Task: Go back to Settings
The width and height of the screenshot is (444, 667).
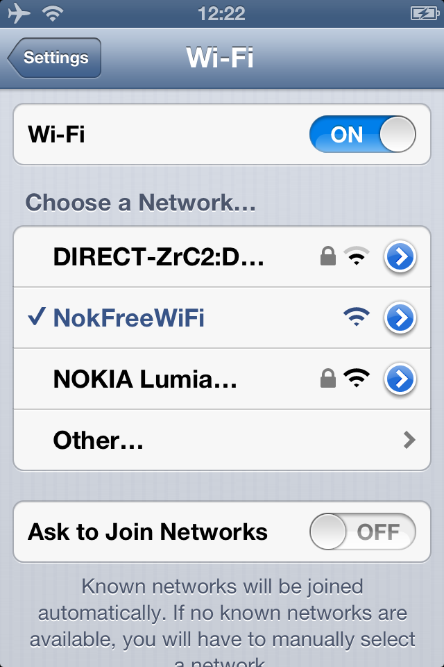Action: pyautogui.click(x=54, y=58)
